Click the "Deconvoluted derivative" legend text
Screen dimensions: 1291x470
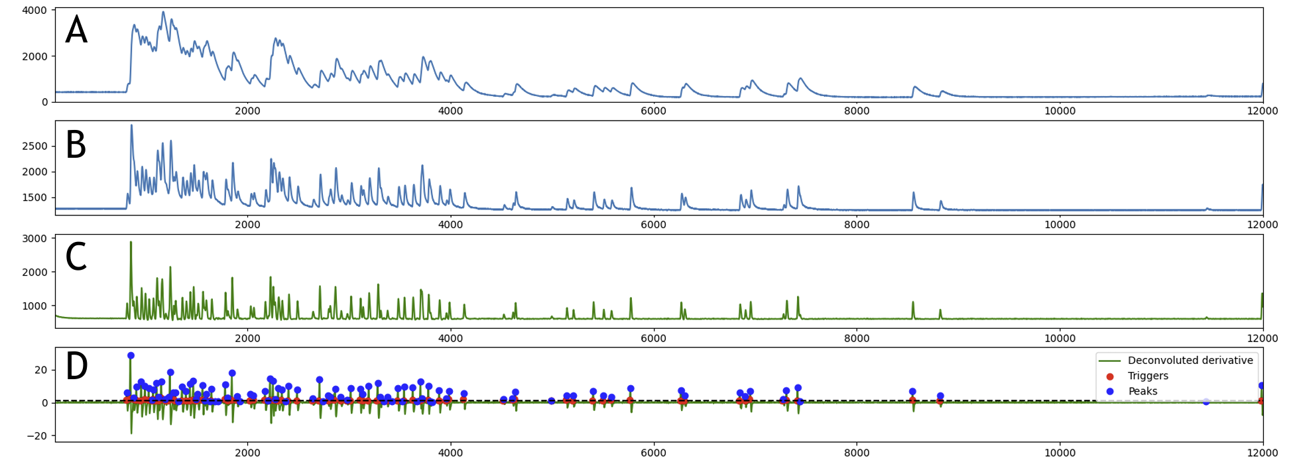[1190, 361]
